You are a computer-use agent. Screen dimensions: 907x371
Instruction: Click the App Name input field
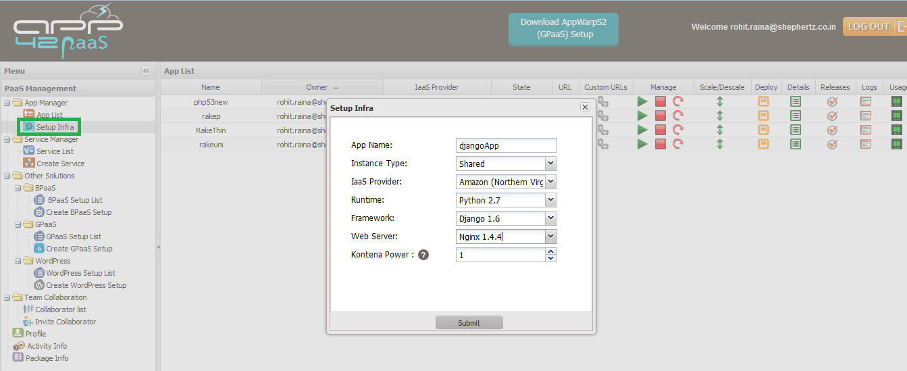(x=506, y=145)
